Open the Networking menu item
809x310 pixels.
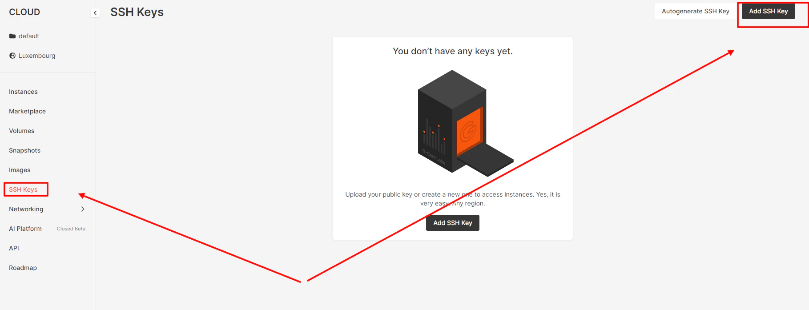(26, 209)
